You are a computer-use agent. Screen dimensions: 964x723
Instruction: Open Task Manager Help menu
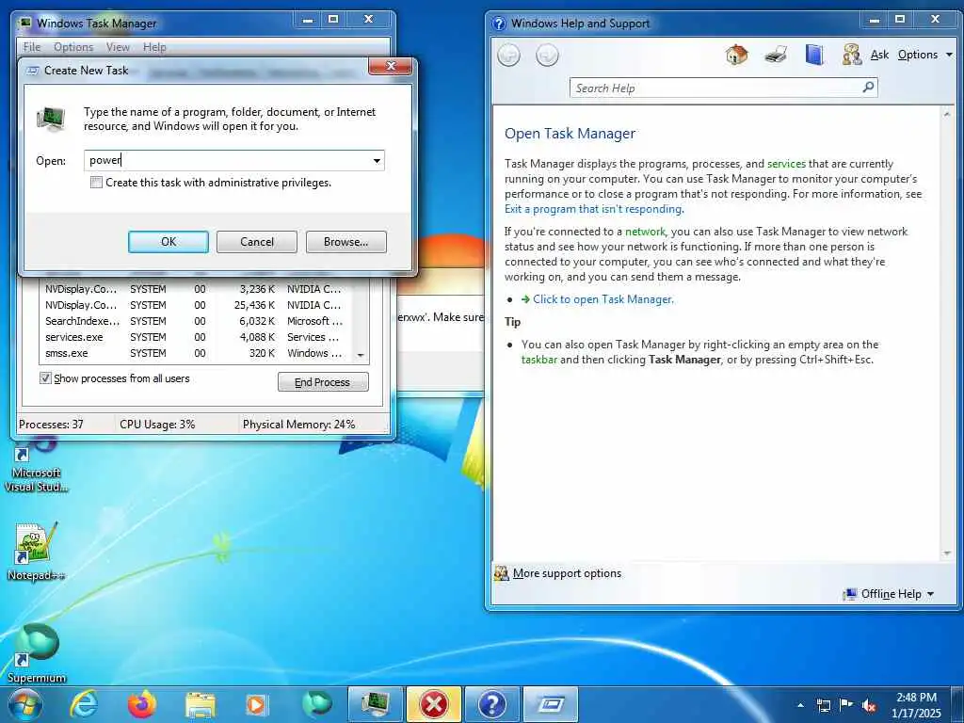click(154, 47)
